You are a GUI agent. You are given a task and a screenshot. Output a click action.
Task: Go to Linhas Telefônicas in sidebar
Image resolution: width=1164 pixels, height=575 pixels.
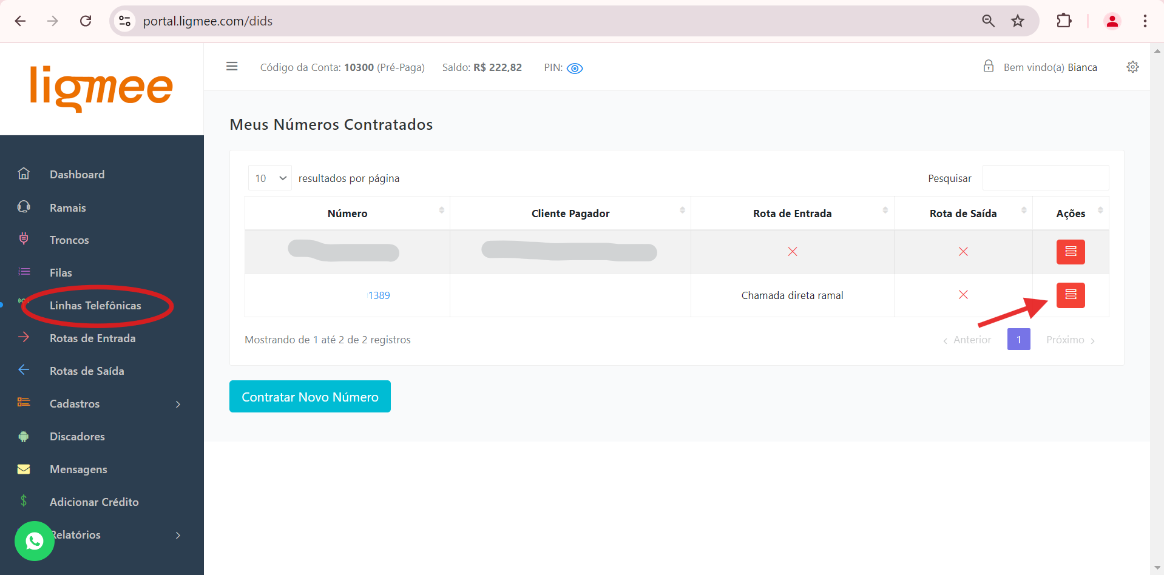[95, 306]
